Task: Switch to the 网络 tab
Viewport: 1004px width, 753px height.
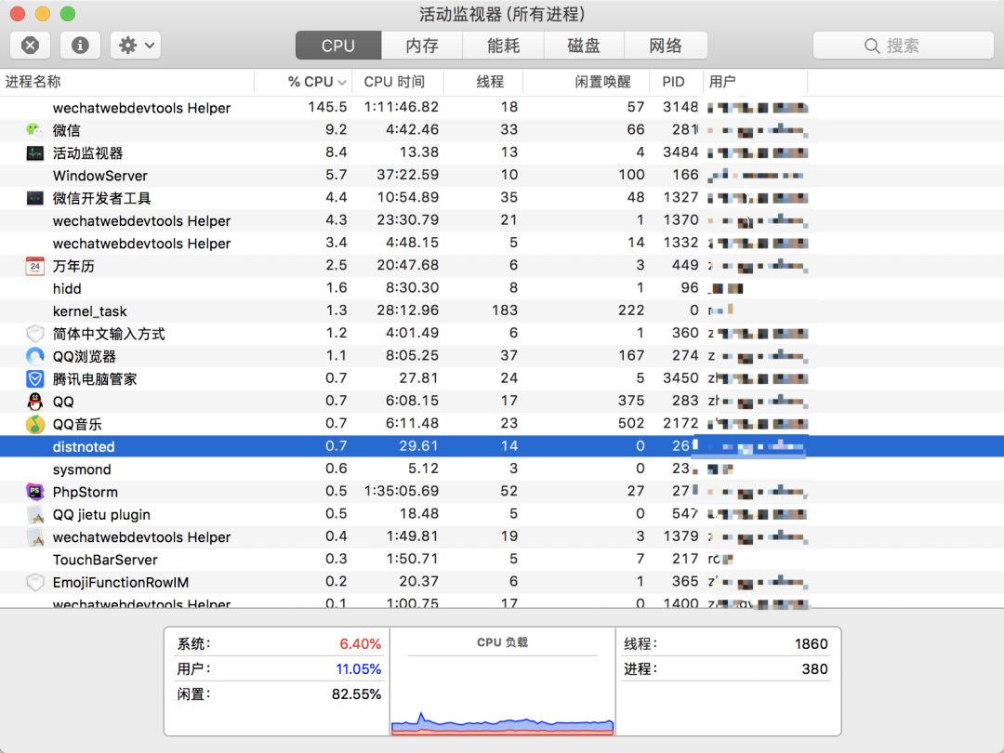Action: coord(666,46)
